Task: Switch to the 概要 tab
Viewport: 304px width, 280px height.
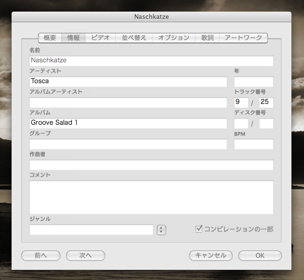Action: (x=50, y=38)
